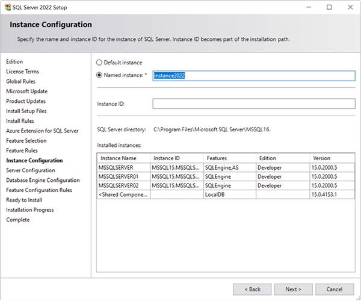Click the Instance ID input field

click(254, 104)
